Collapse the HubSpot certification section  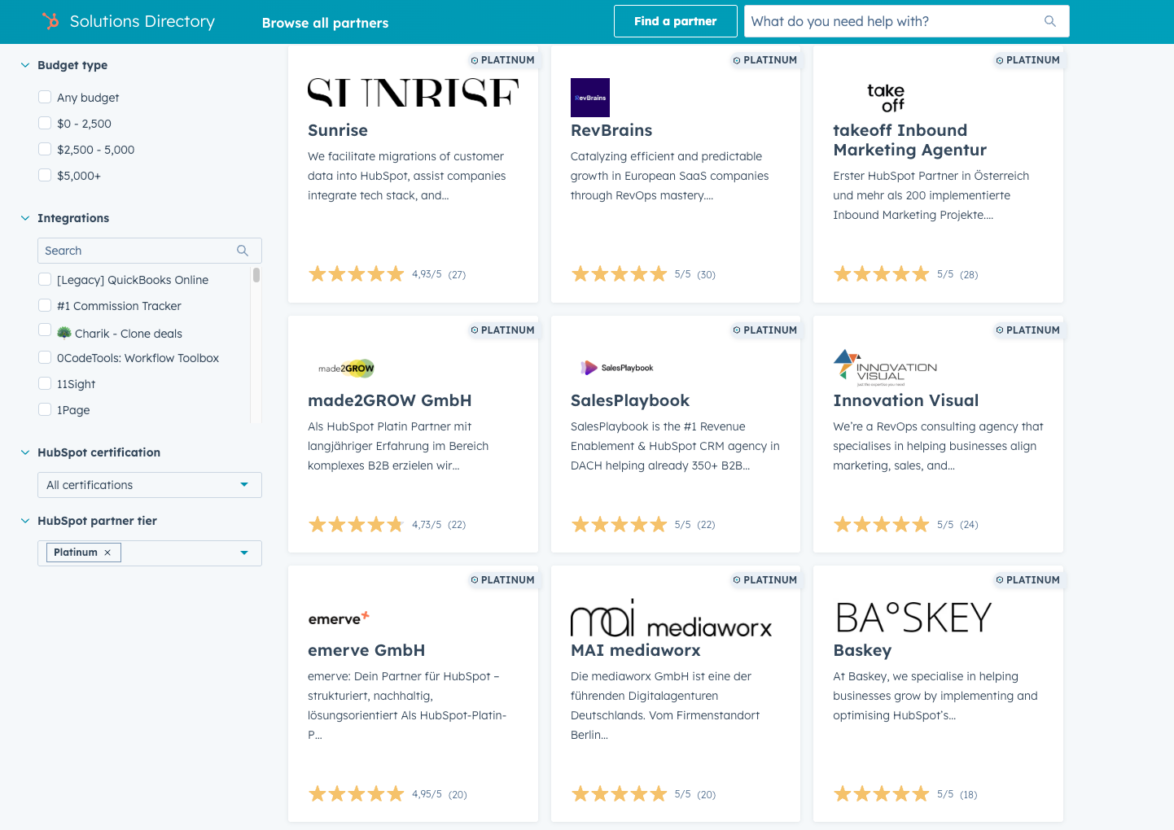[25, 452]
